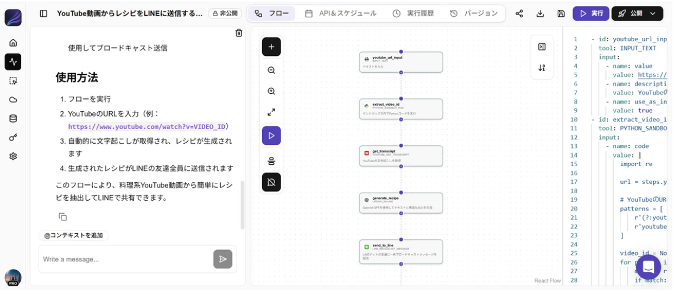
Task: Open the key credentials icon in sidebar
Action: [13, 137]
